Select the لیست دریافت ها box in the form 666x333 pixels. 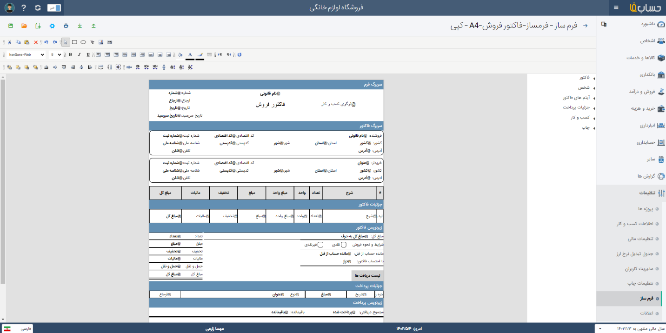[367, 275]
